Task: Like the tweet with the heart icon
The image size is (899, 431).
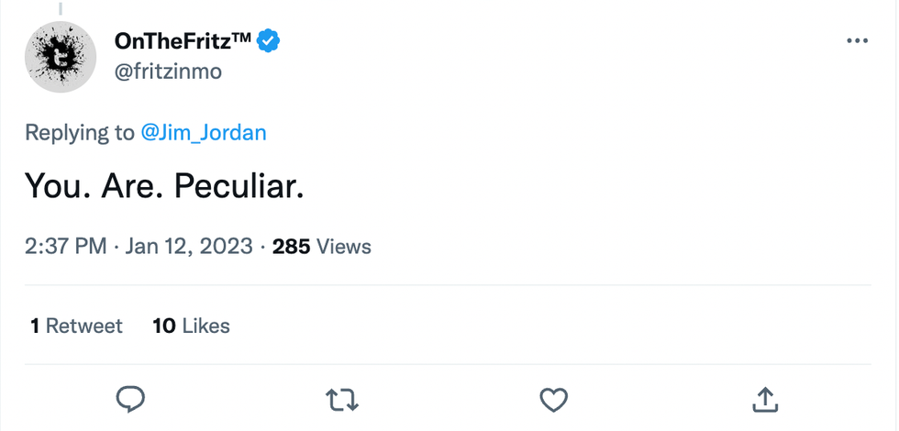Action: click(x=552, y=399)
